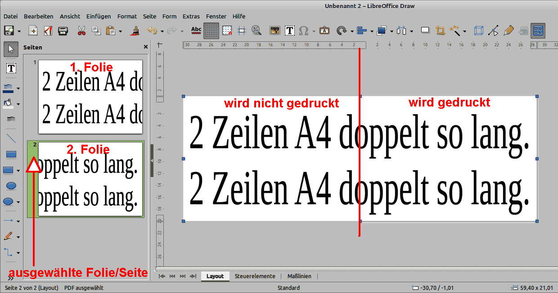Run the Abc spellcheck tool

pos(196,31)
